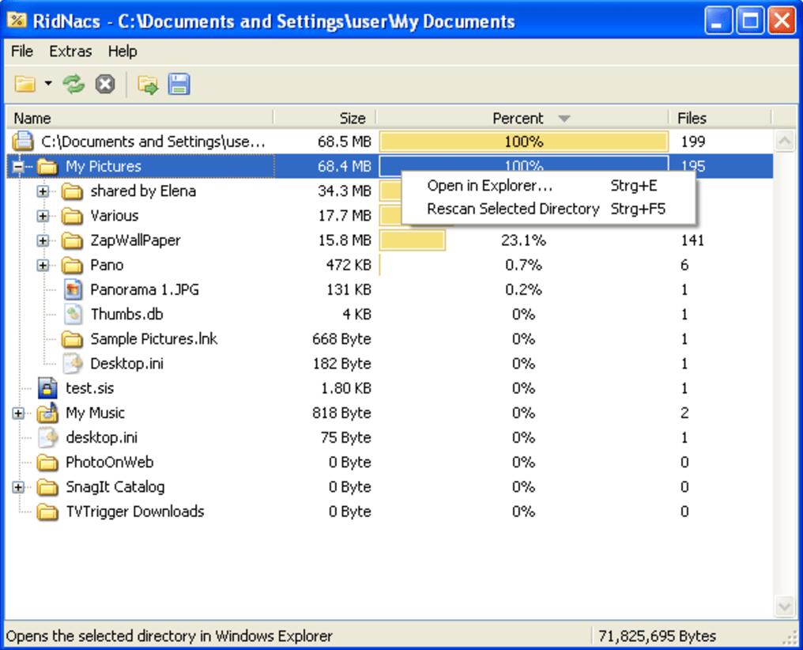The width and height of the screenshot is (803, 650).
Task: Click the Size column header
Action: tap(352, 118)
